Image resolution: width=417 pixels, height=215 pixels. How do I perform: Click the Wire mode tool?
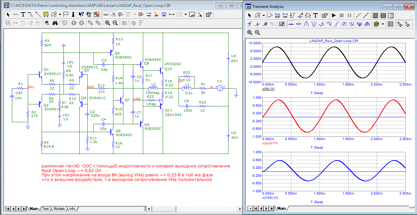pyautogui.click(x=30, y=14)
